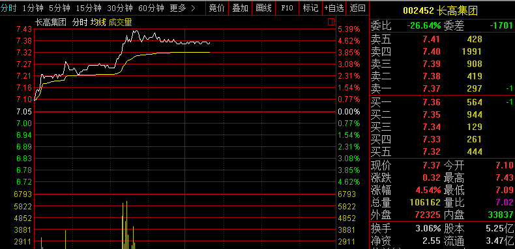Select the 5分钟 timeframe tab

tap(59, 8)
